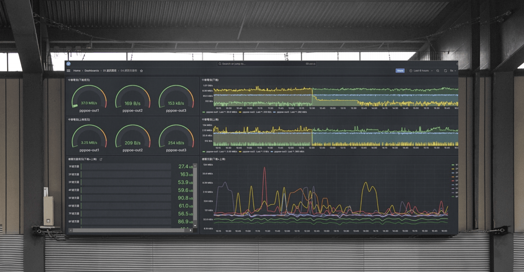
Task: Go to Home in the breadcrumb
Action: point(77,71)
